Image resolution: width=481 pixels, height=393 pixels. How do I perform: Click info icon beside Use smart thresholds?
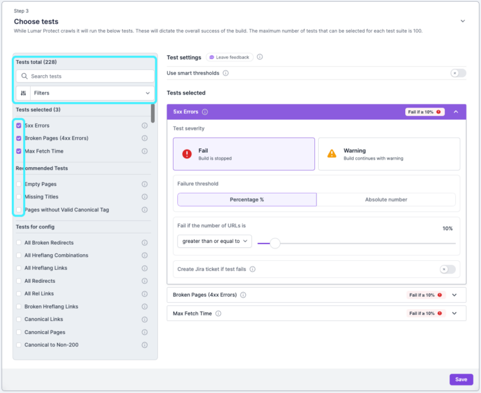225,73
